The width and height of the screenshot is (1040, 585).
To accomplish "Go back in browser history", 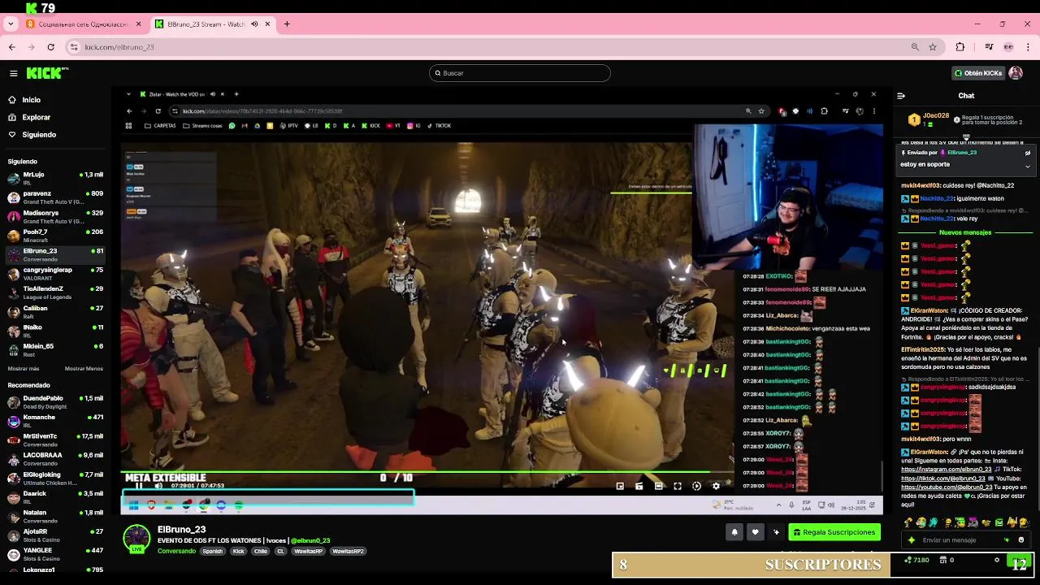I will pyautogui.click(x=11, y=47).
